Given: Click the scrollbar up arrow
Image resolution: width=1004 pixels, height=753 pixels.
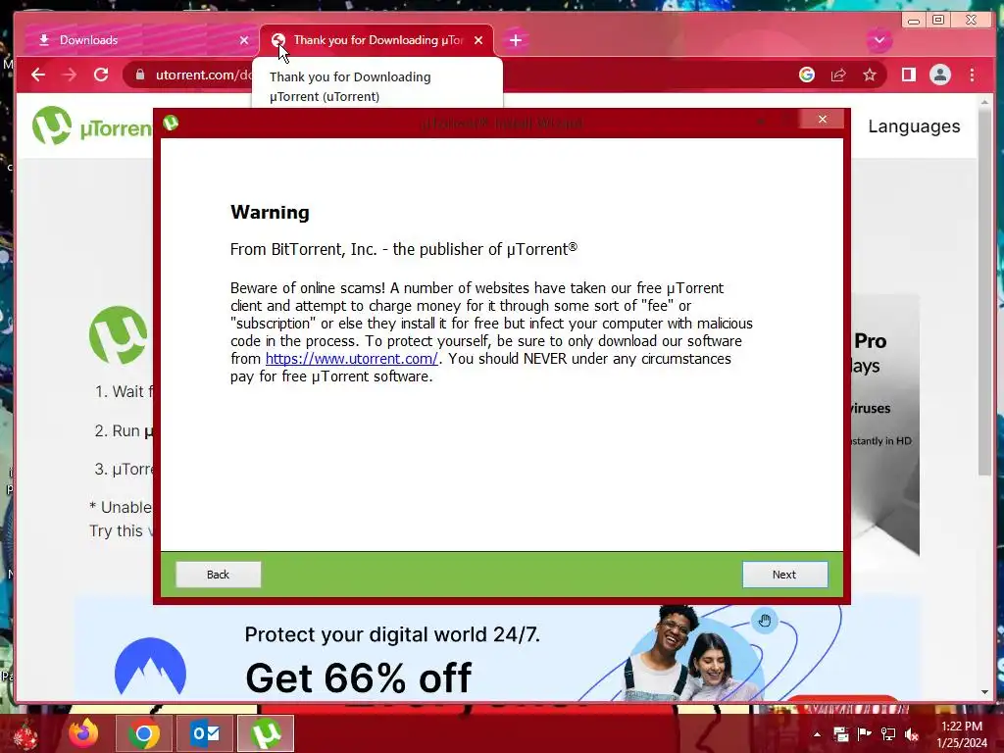Looking at the screenshot, I should (x=984, y=102).
